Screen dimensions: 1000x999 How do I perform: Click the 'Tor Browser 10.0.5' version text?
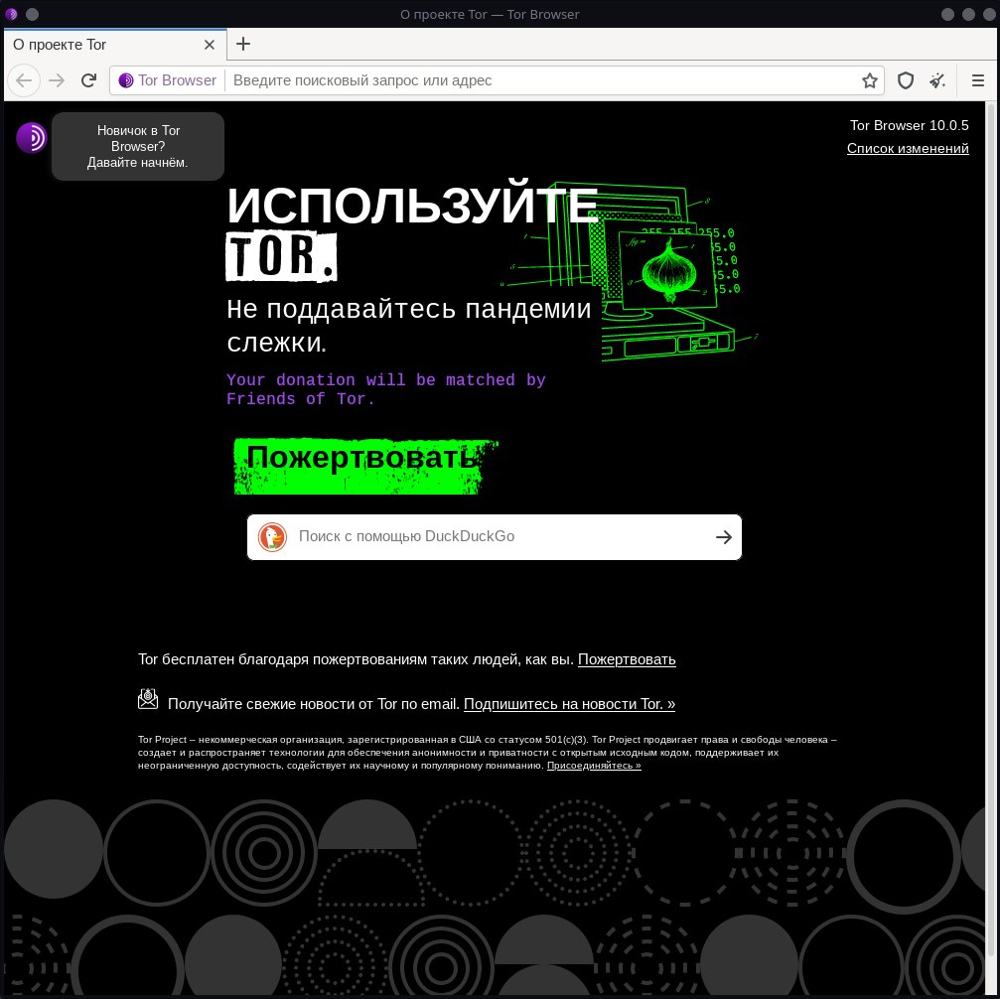(909, 125)
